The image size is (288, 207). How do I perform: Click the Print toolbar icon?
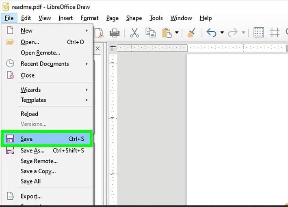tap(115, 33)
